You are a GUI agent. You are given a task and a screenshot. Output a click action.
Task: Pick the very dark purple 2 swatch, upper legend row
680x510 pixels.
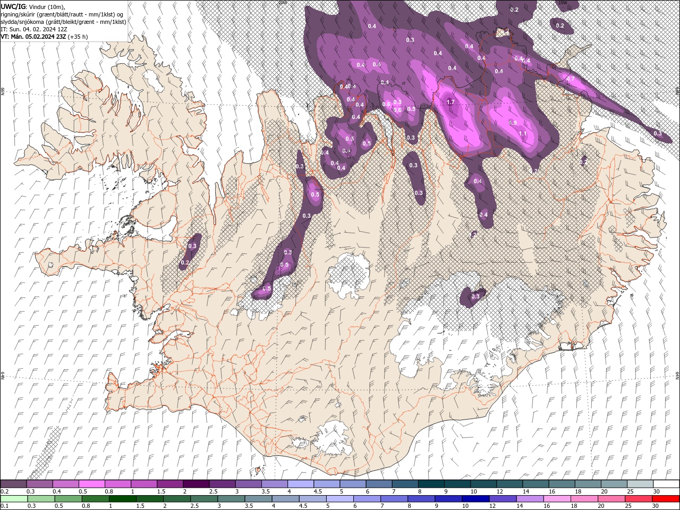(x=196, y=484)
